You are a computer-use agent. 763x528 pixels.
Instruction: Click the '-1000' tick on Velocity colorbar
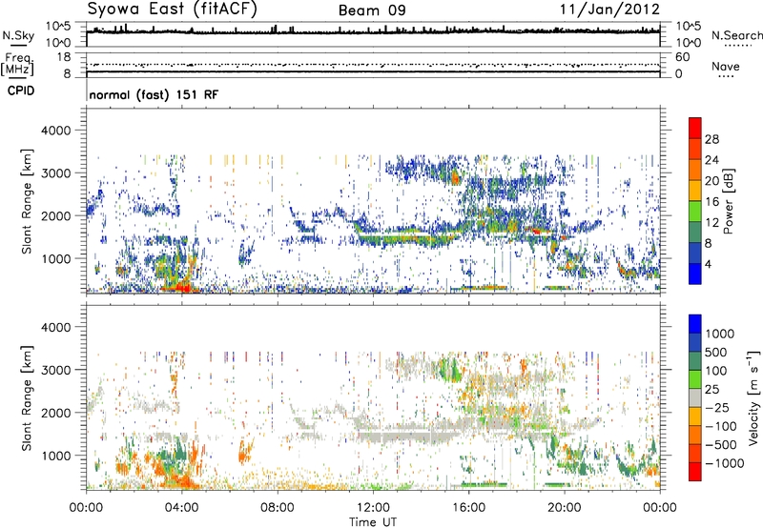point(724,463)
